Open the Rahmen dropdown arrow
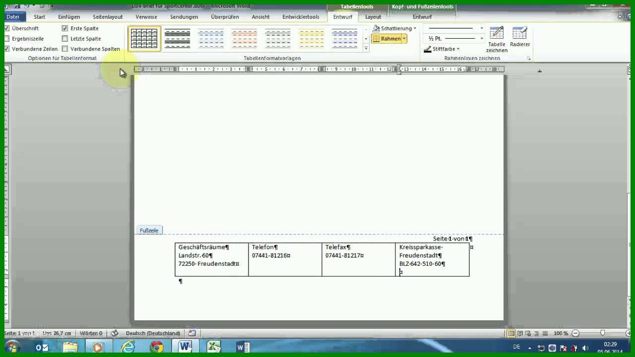 point(404,39)
